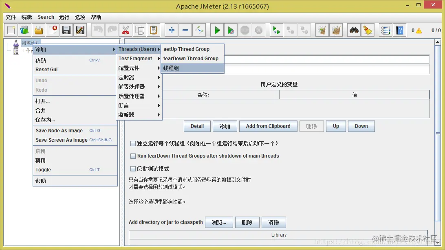
Task: Click the Undo arrow toolbar icon
Action: coord(98,30)
